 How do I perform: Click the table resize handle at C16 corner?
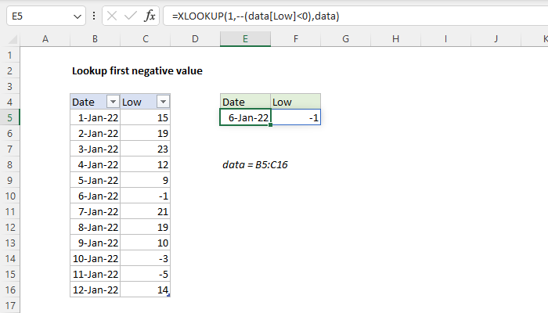click(x=169, y=296)
